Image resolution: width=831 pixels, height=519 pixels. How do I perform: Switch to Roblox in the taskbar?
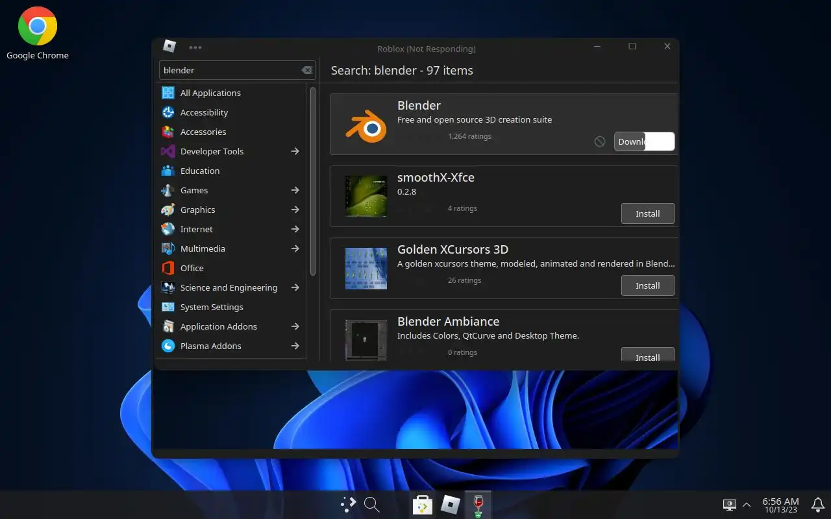pos(451,504)
